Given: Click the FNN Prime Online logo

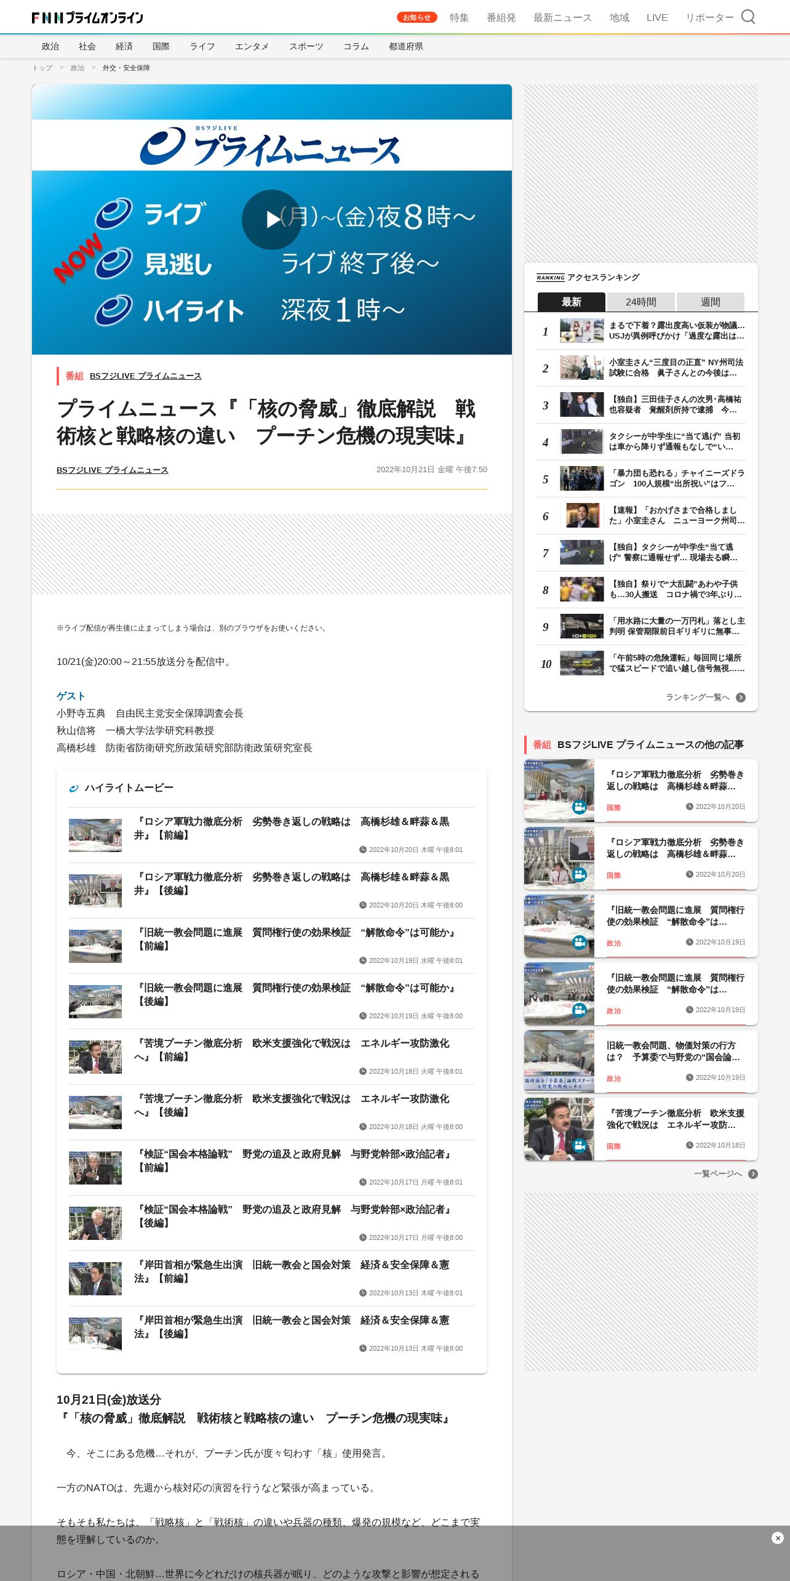Looking at the screenshot, I should point(87,17).
